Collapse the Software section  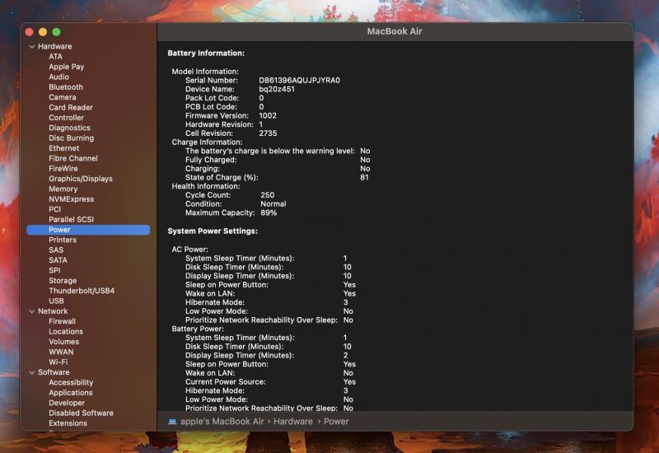(x=32, y=372)
